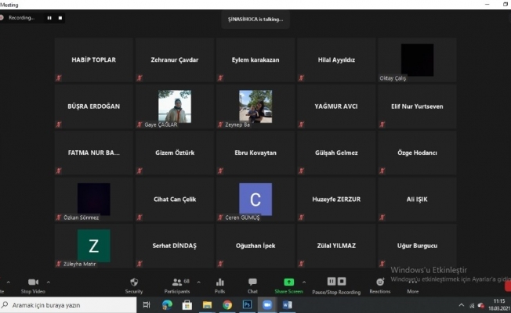This screenshot has height=313, width=511.
Task: Expand the arrow next to Share Screen
Action: coord(305,281)
